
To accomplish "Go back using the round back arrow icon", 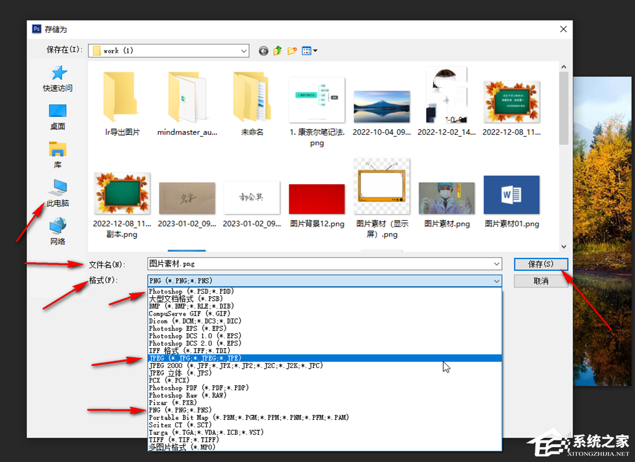I will coord(263,51).
